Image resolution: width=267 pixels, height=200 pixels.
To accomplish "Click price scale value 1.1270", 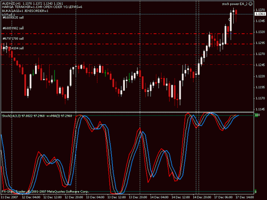I will click(260, 54).
